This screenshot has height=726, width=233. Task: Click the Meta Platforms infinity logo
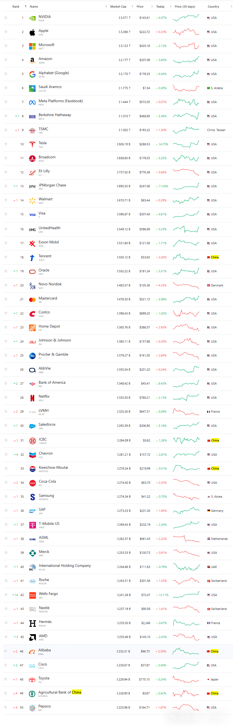click(32, 102)
